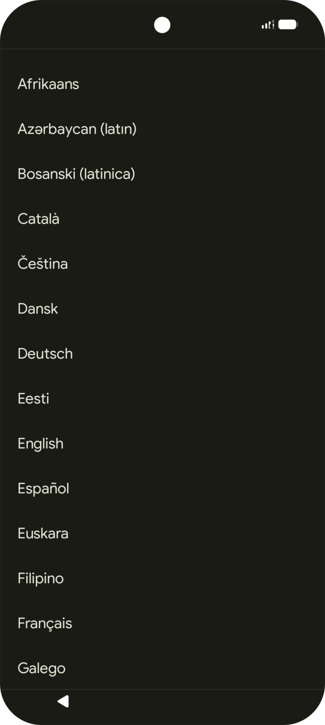Choose Español language option
Viewport: 325px width, 725px height.
43,488
